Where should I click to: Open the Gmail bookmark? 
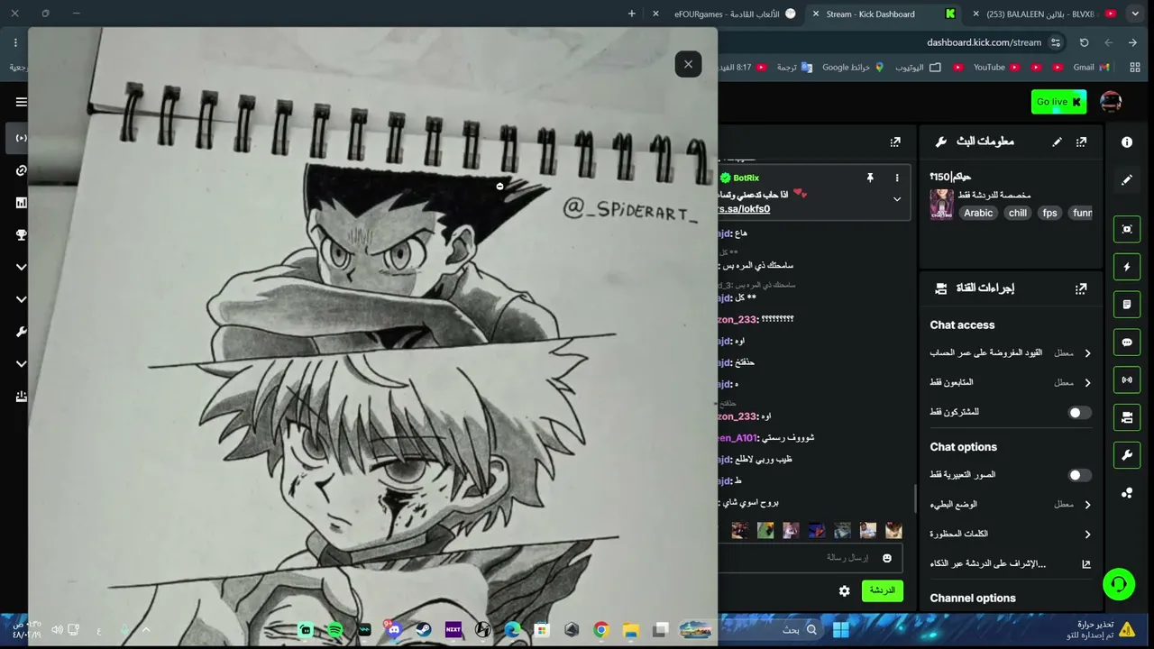[x=1092, y=68]
